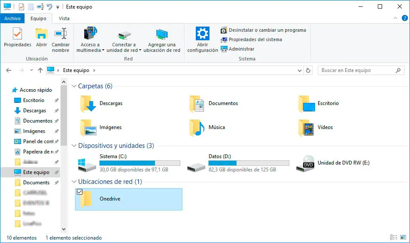The width and height of the screenshot is (410, 243).
Task: Switch to details view icon in status bar
Action: coord(394,237)
